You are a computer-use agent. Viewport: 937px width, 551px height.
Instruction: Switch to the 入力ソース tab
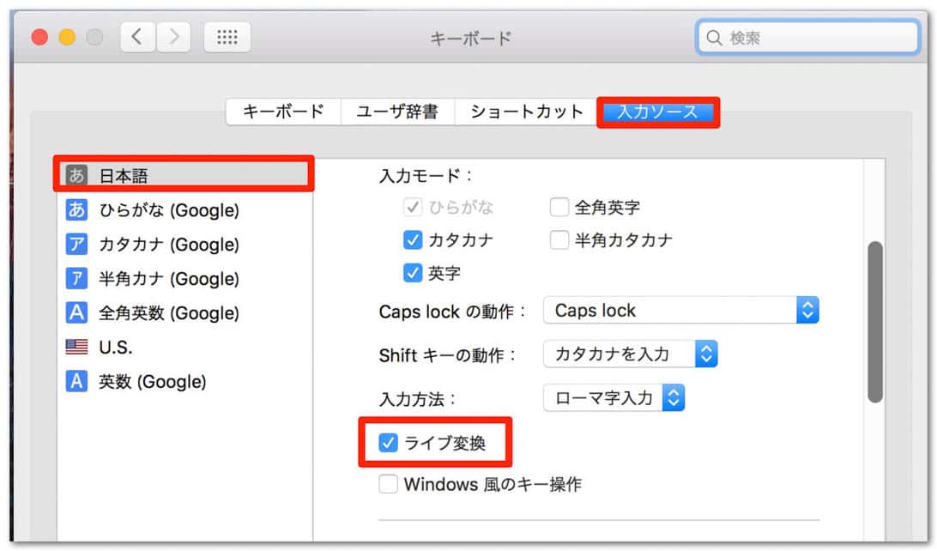[x=657, y=112]
